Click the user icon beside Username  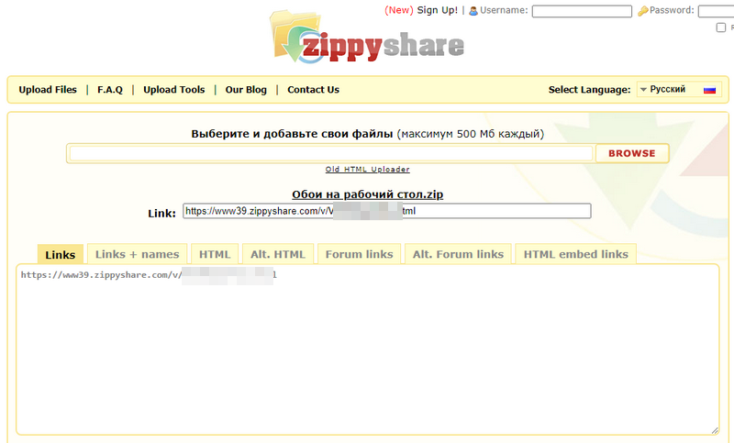[473, 11]
